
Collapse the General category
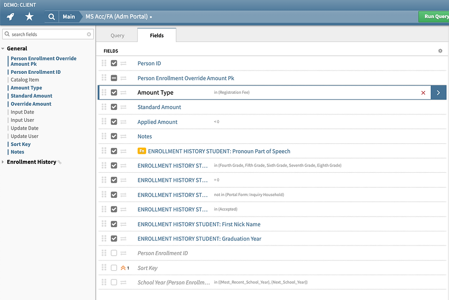pos(3,49)
